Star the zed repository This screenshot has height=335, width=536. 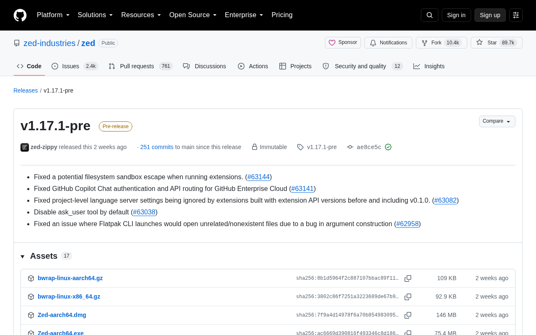tap(497, 43)
